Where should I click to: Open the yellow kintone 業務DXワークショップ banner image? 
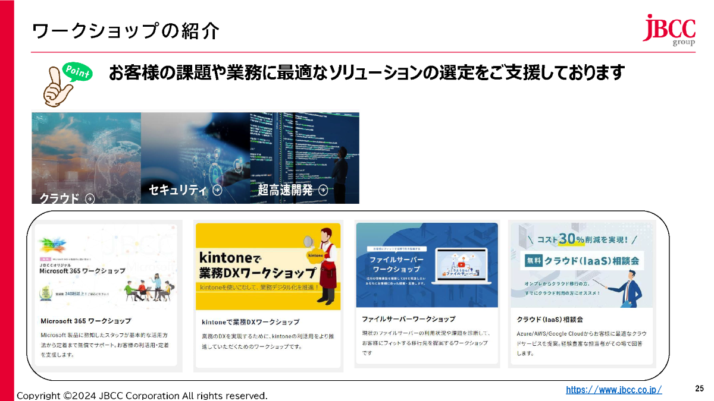268,267
